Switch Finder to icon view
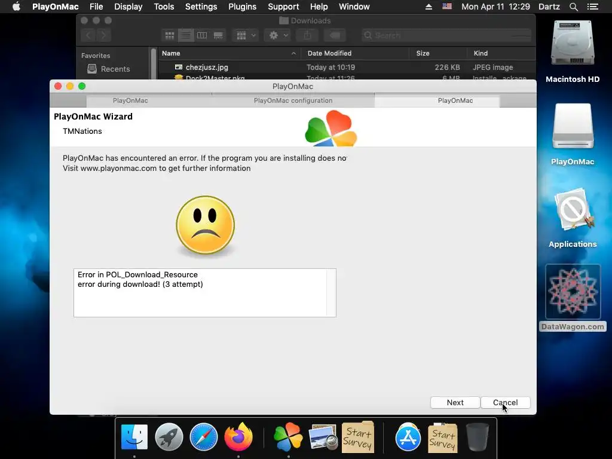 (170, 35)
